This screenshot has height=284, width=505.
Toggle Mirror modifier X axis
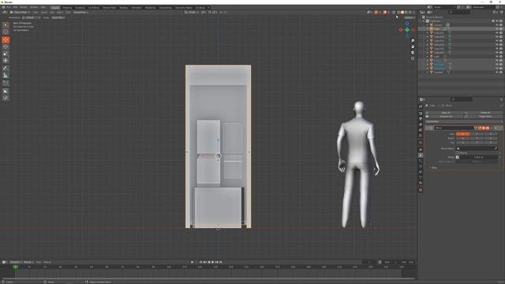pos(462,134)
